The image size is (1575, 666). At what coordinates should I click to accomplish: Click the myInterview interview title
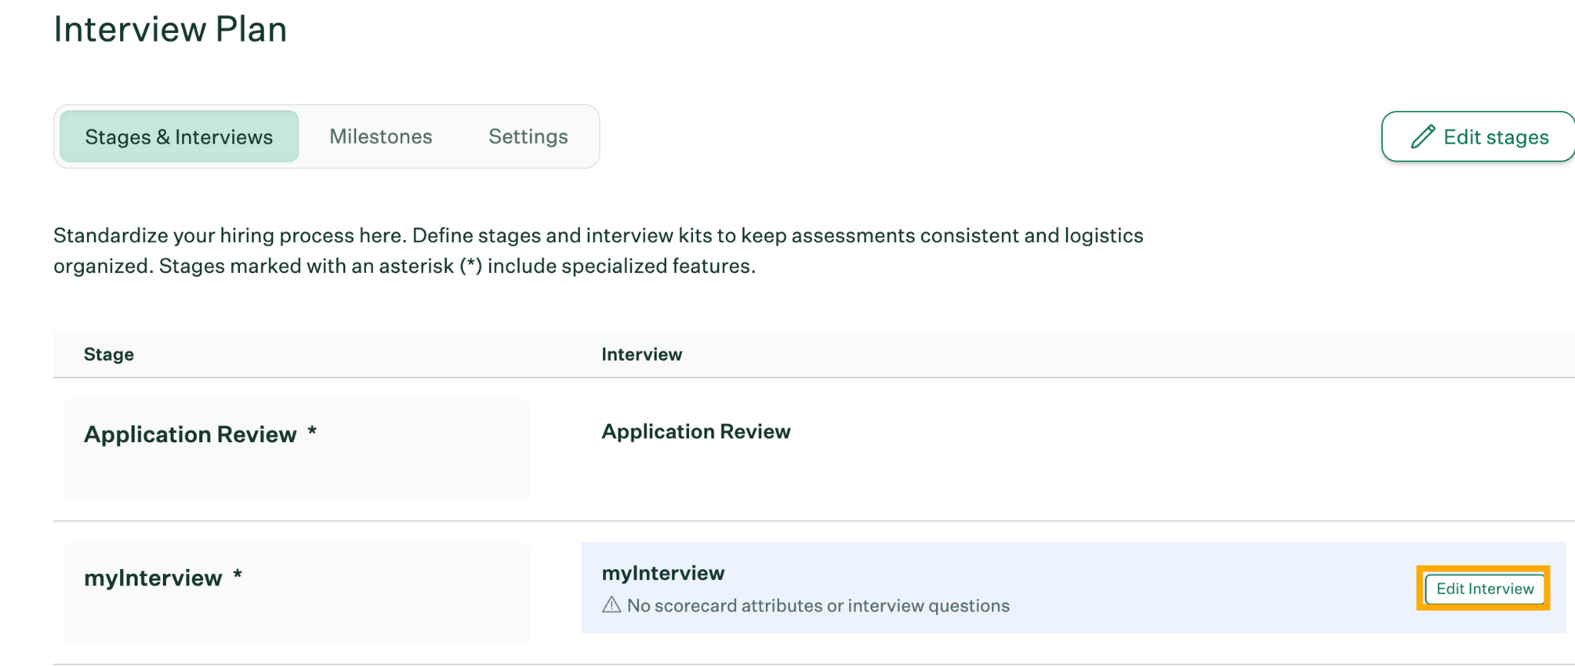click(663, 573)
